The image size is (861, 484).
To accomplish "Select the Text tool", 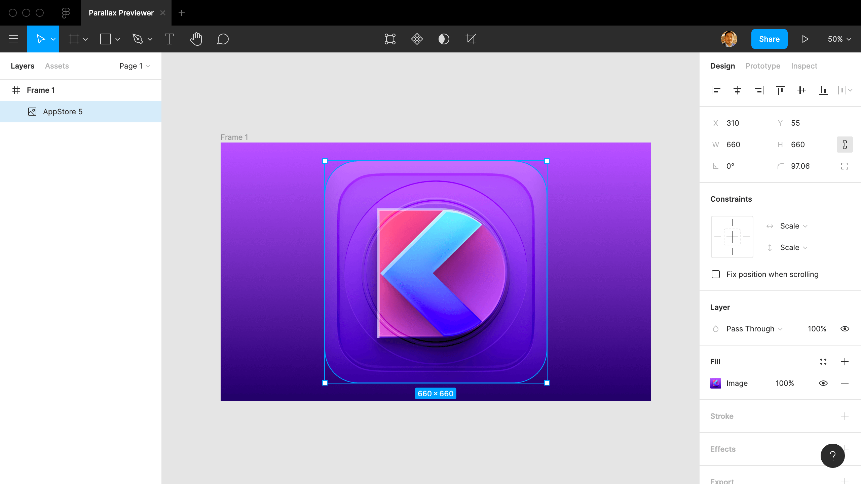I will pos(169,39).
